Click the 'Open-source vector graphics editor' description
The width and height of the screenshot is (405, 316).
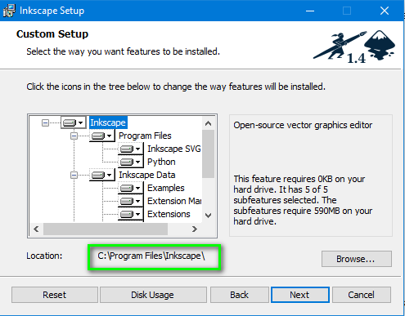point(303,125)
